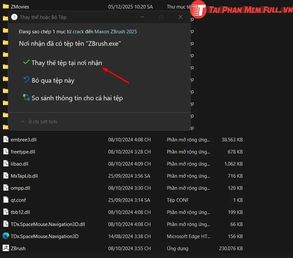Minimize the file replace dialog
This screenshot has width=293, height=258.
pos(142,17)
